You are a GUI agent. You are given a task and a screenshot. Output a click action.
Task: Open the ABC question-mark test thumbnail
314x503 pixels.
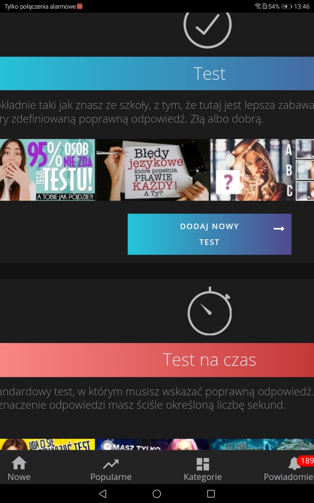tap(262, 170)
